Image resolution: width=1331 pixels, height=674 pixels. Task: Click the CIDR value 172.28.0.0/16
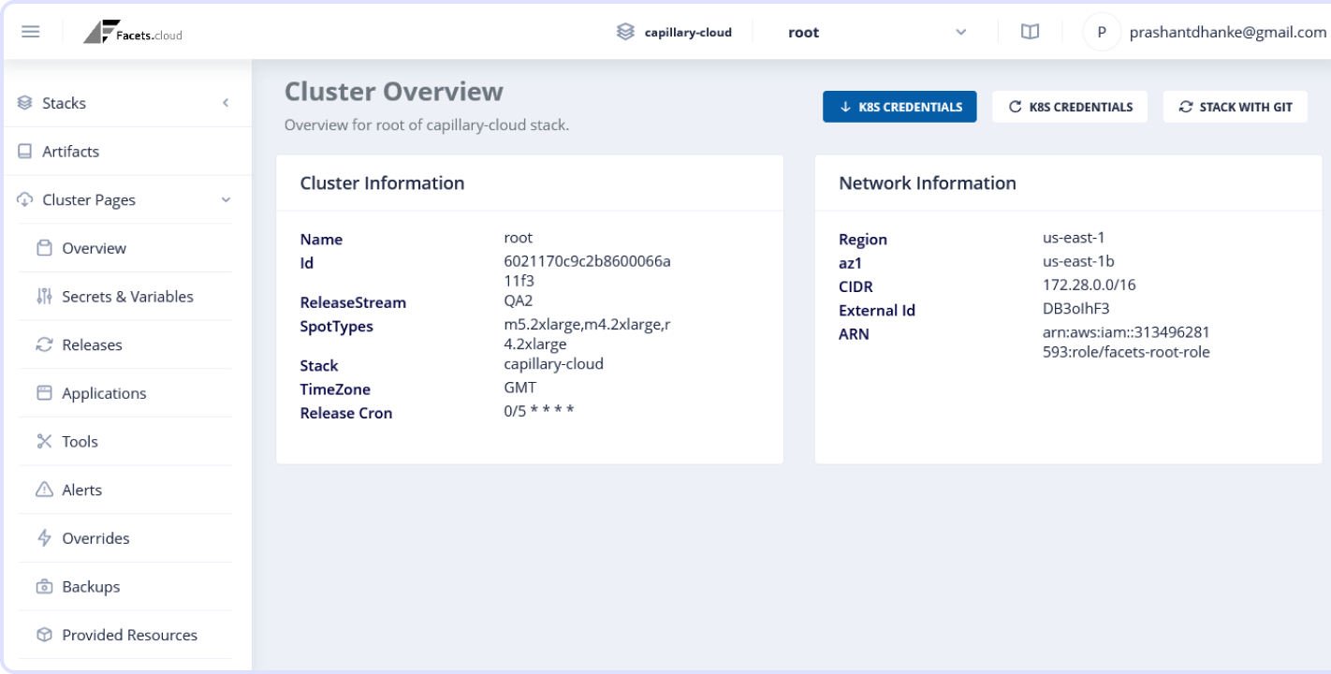[1090, 285]
